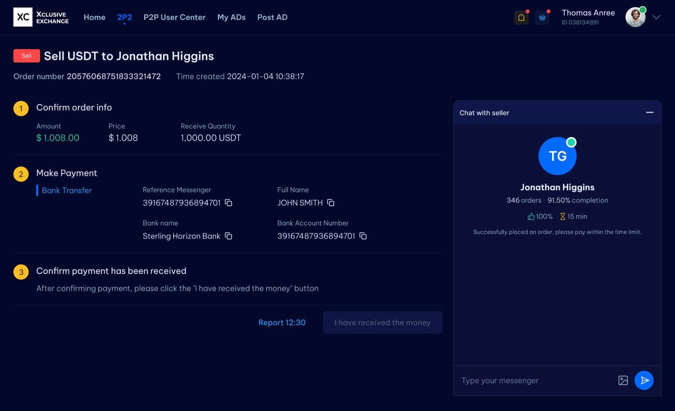View Jonathan Higgins' 100% thumbs up rating
Viewport: 675px width, 411px height.
pyautogui.click(x=540, y=216)
